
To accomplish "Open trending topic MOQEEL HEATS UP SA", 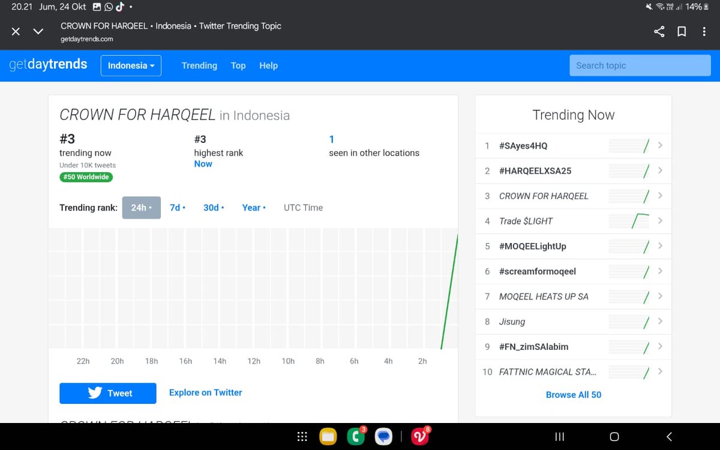I will click(x=544, y=297).
